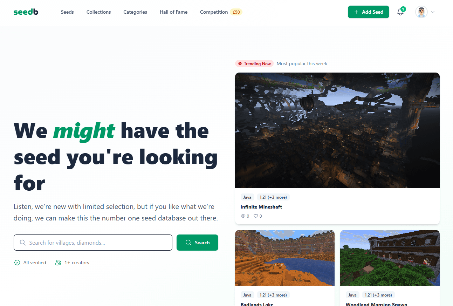Expand the profile menu chevron
The width and height of the screenshot is (453, 306).
point(433,12)
